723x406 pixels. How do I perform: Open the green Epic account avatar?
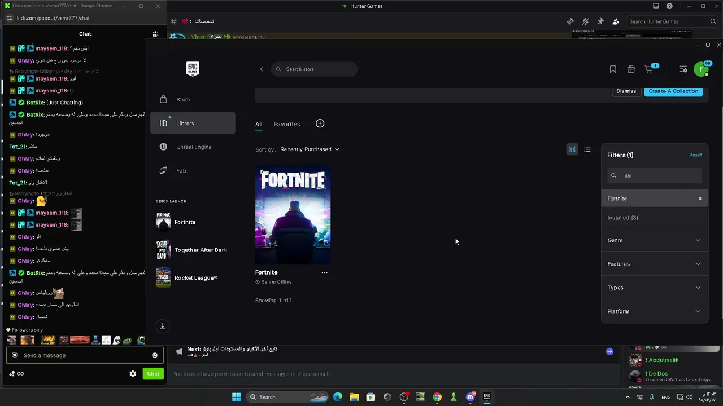[701, 69]
